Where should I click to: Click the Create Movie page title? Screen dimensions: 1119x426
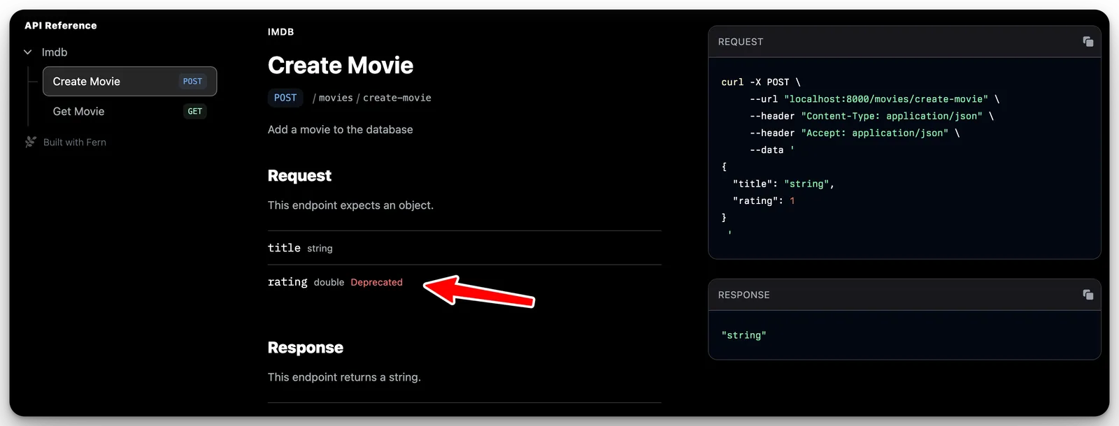click(x=341, y=65)
